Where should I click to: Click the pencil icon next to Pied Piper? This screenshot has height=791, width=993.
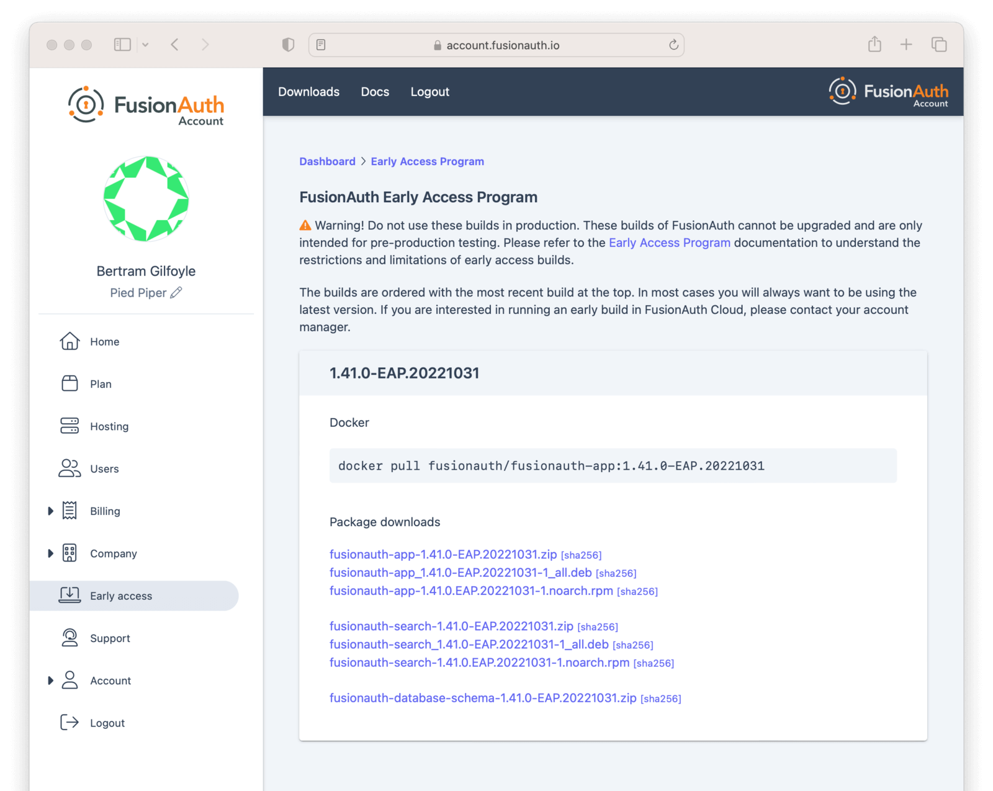[176, 292]
